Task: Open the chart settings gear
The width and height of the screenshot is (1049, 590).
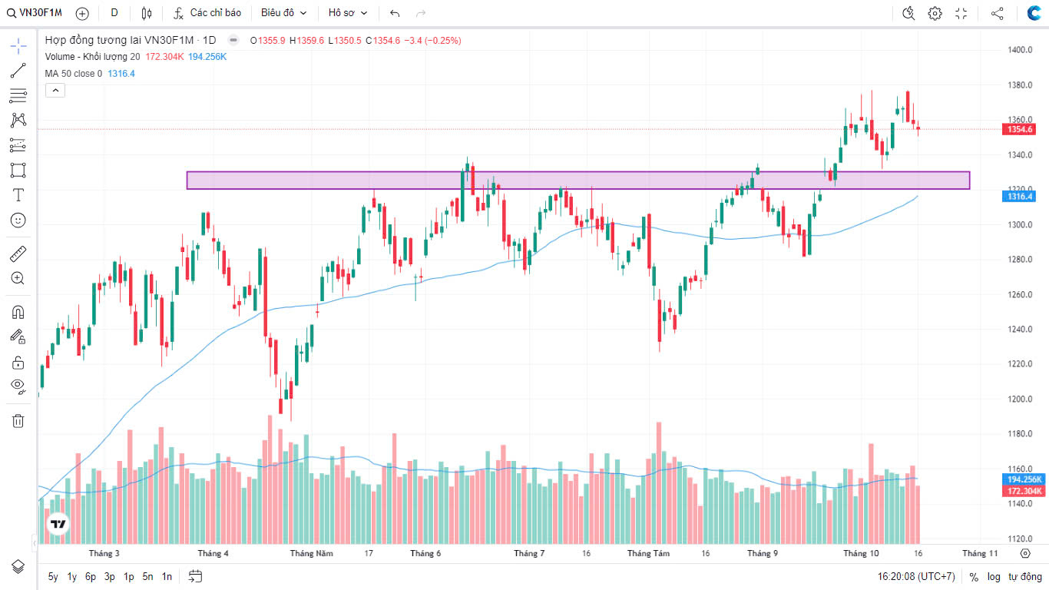Action: click(935, 13)
